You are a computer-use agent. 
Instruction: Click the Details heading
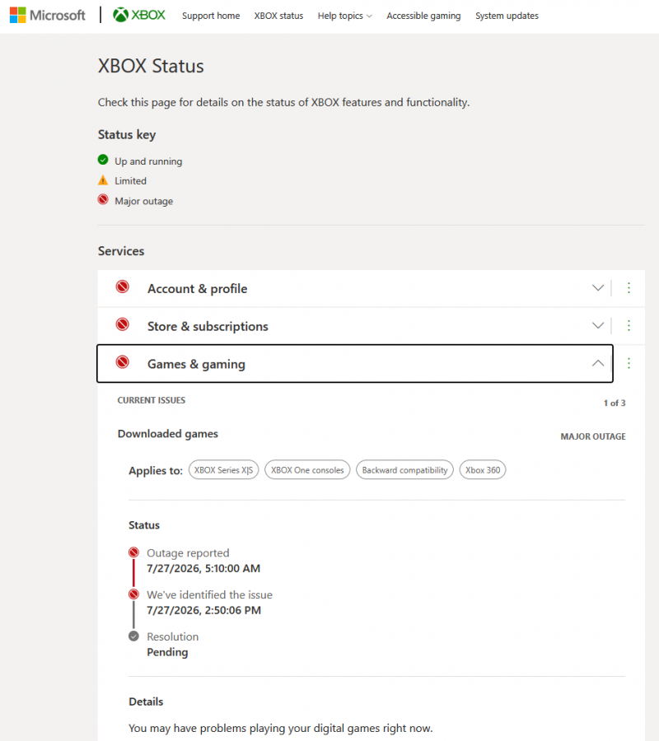click(146, 701)
